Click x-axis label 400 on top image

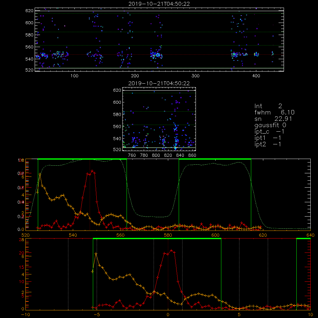(x=256, y=76)
